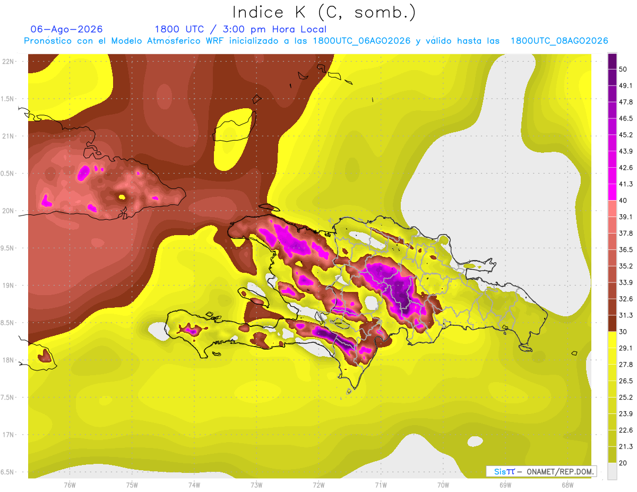Click the legend value "42.6"

pos(625,168)
